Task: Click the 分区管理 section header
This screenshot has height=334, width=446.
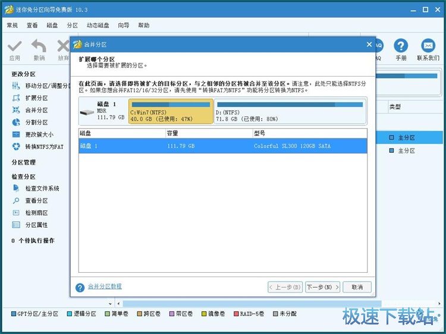Action: pyautogui.click(x=23, y=162)
